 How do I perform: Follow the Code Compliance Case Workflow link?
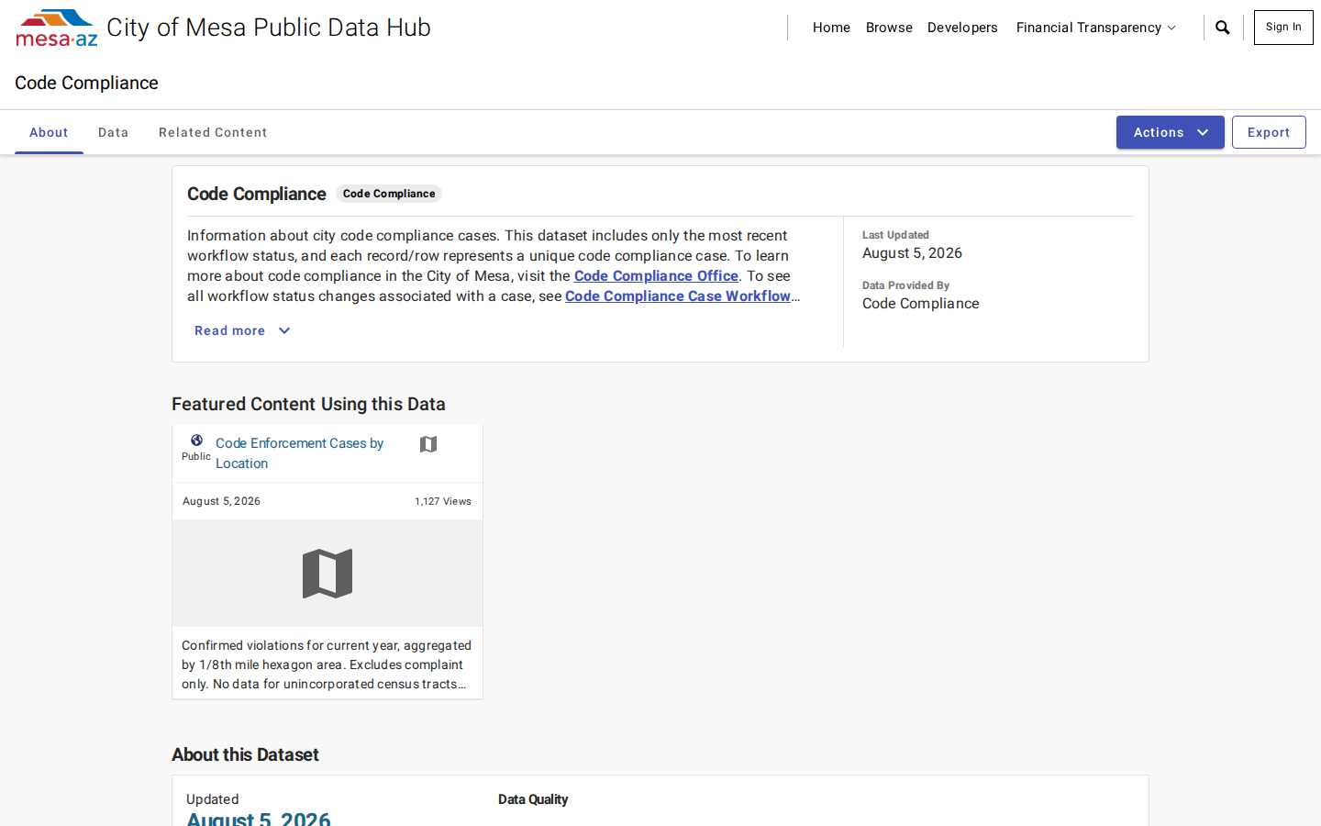click(x=678, y=296)
